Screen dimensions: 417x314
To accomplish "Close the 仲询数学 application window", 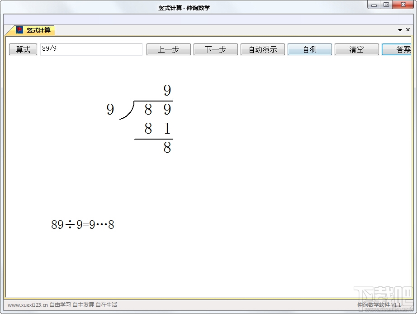I will pyautogui.click(x=403, y=5).
